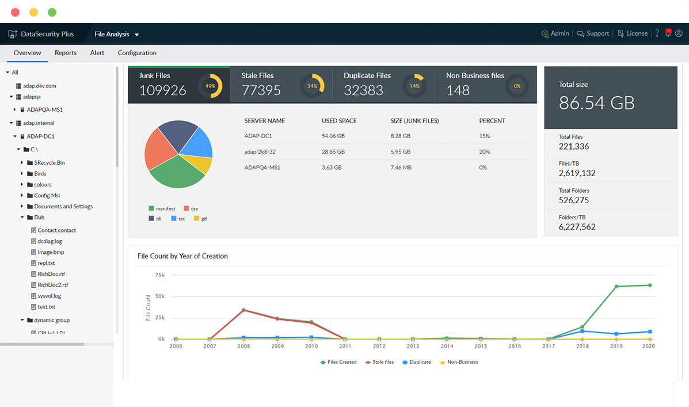Collapse the Dub folder
The image size is (689, 407).
(x=22, y=217)
